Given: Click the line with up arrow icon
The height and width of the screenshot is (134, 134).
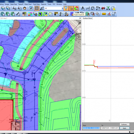Looking at the screenshot, I should click(18, 14).
